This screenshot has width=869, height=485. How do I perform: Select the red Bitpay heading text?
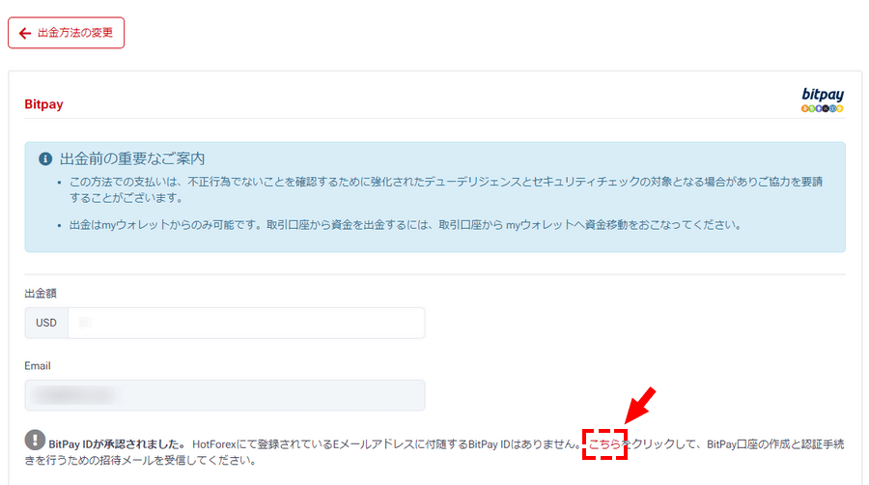43,104
